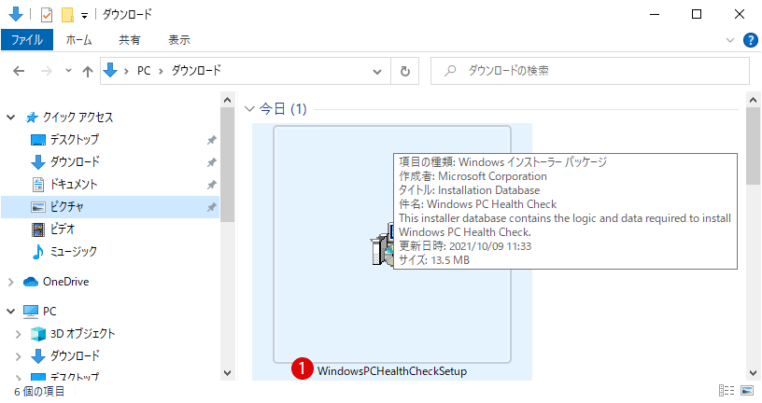Click the pin icon beside ドキュメント
762x403 pixels.
(x=211, y=185)
